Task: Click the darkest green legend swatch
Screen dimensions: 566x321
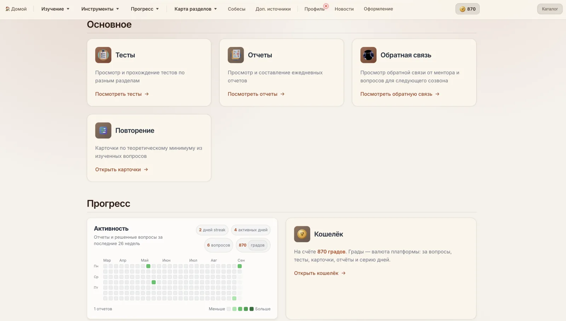Action: point(252,309)
